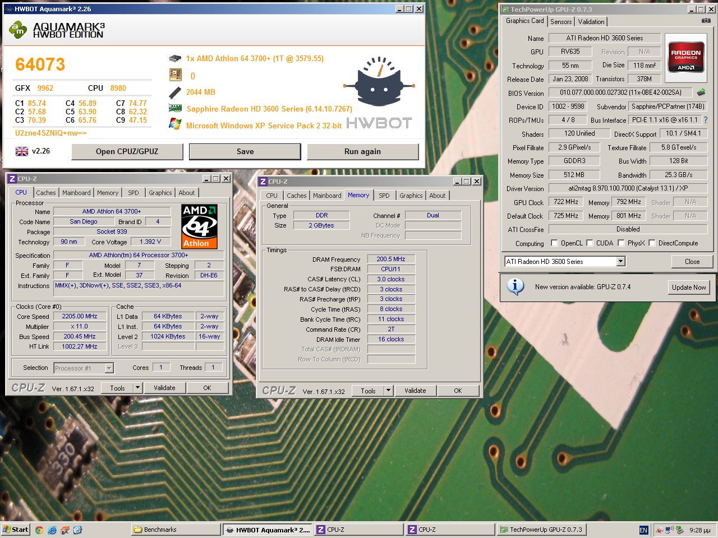Screen dimensions: 718x538
Task: Click the 64073 Aquamark score
Action: coord(40,64)
